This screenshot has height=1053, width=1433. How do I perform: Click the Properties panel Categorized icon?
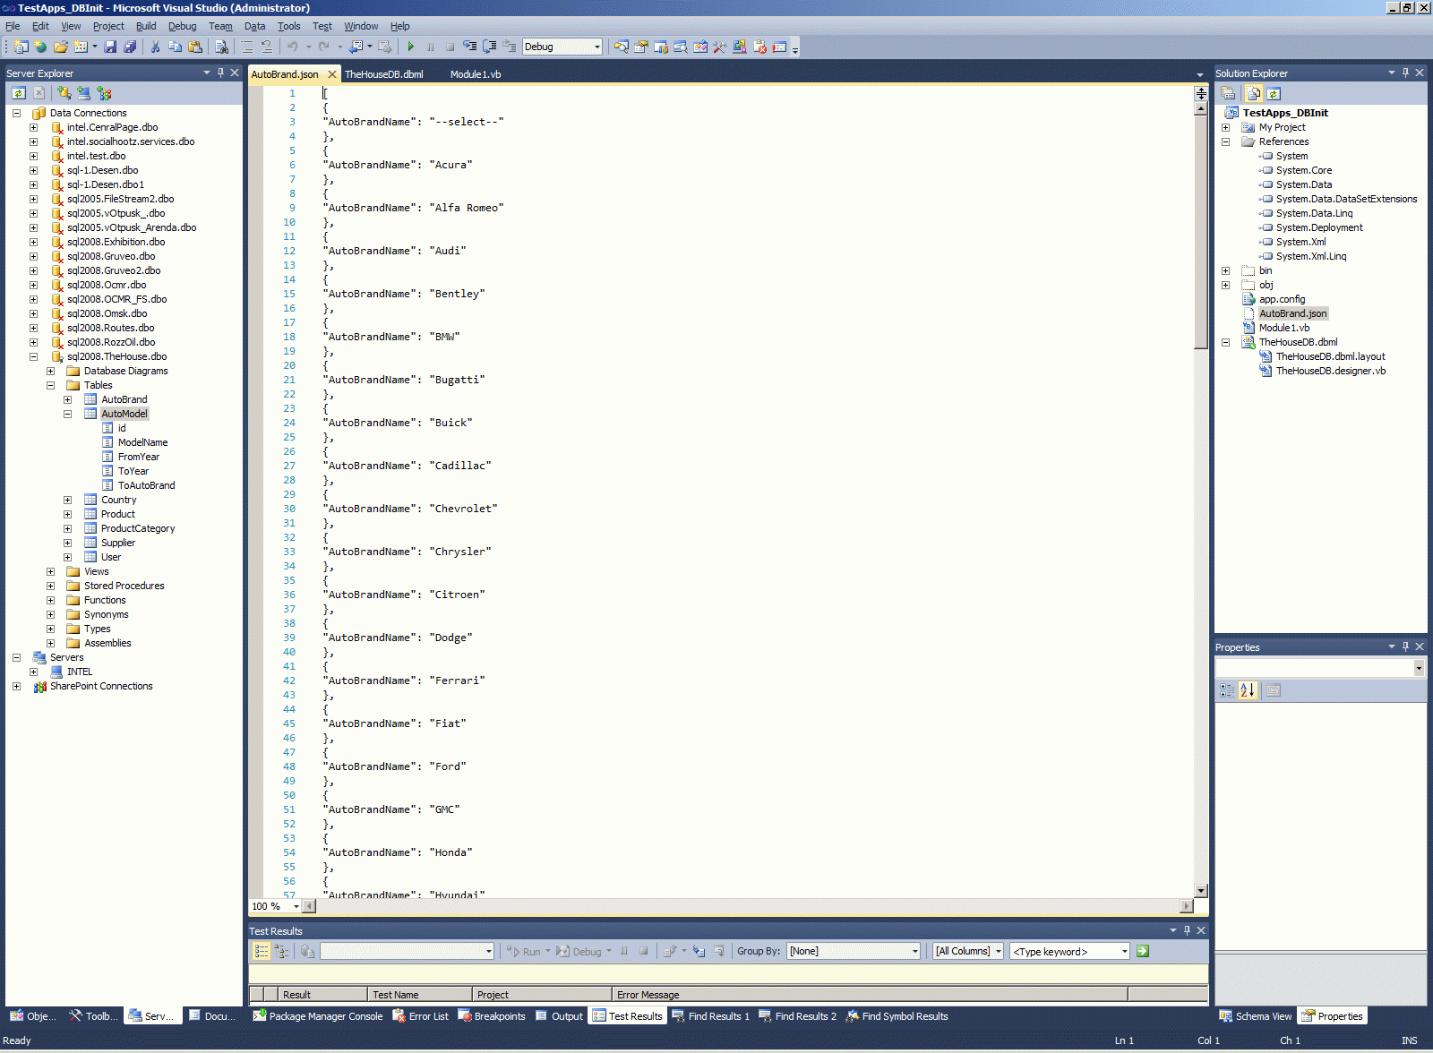(1227, 690)
